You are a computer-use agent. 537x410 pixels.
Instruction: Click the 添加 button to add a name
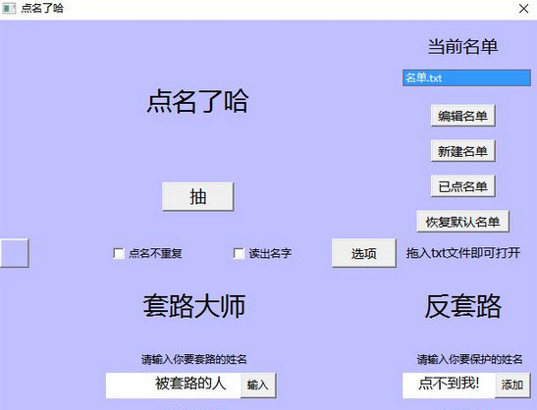coord(512,385)
